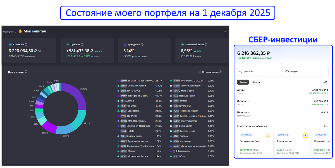Open all payouts via Все link
The image size is (335, 168).
tap(326, 126)
